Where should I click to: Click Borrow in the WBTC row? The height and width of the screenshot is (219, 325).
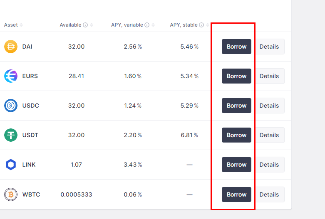[x=236, y=194]
